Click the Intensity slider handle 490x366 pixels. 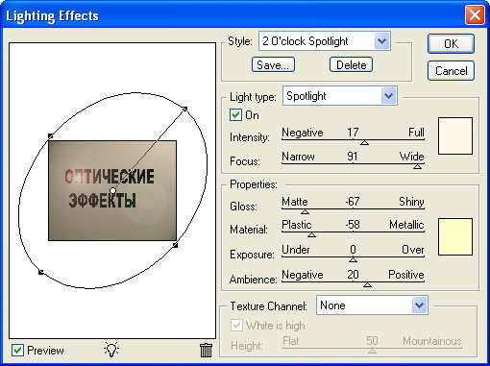pos(364,142)
